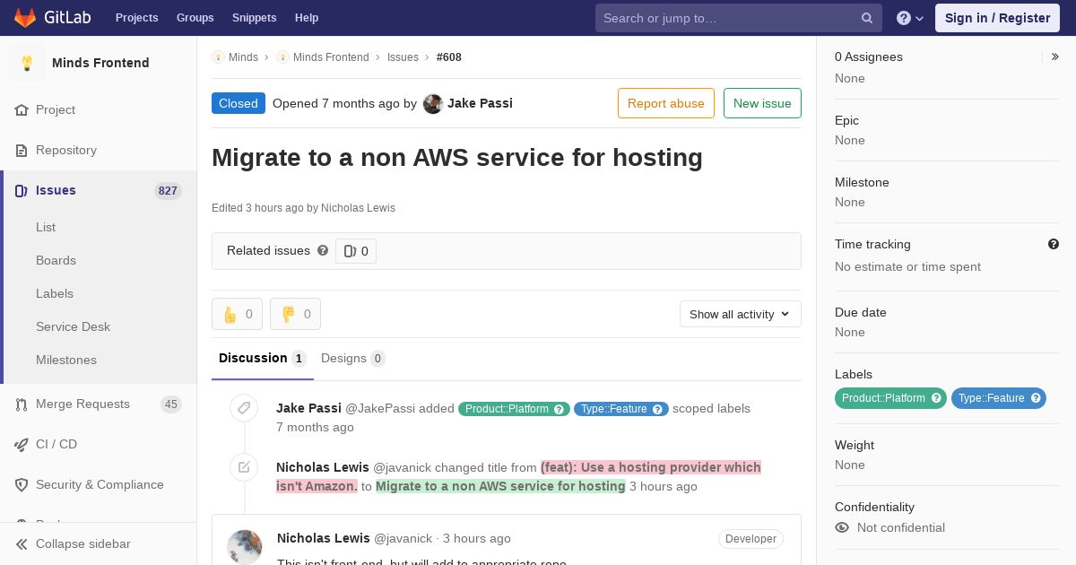Click the Developer role badge
The height and width of the screenshot is (565, 1076).
tap(751, 539)
